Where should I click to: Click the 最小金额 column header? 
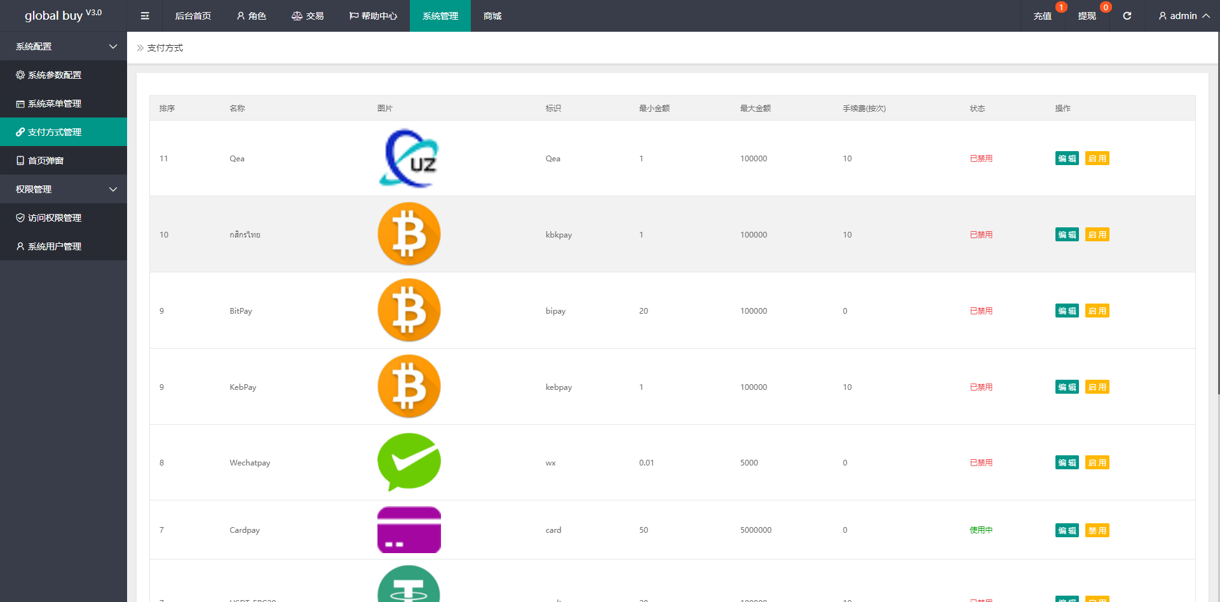coord(654,109)
